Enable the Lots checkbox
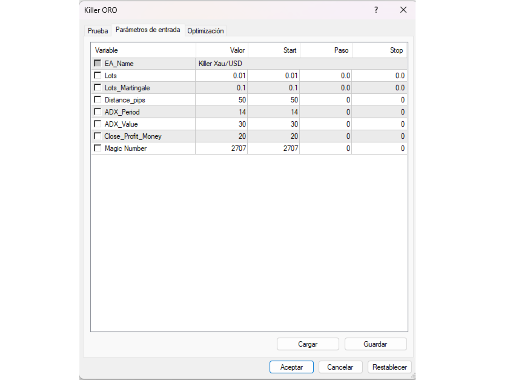 98,75
